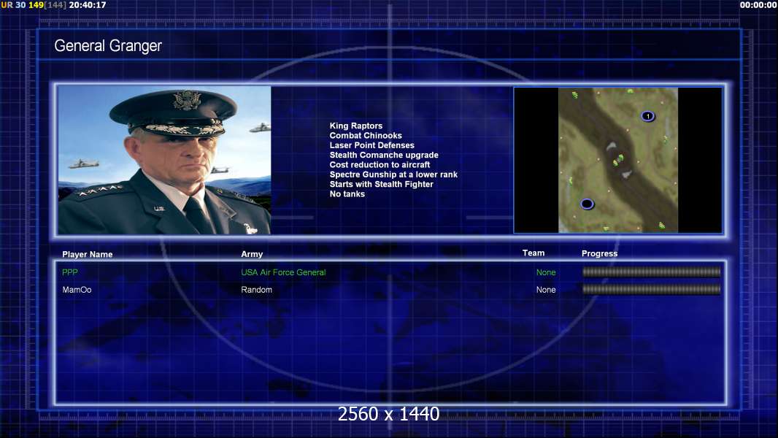Click 'Starts with Stealth Fighter' line
The width and height of the screenshot is (778, 438).
click(x=381, y=184)
